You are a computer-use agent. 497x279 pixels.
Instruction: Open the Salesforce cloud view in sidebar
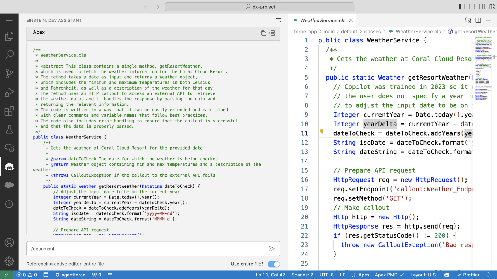pyautogui.click(x=9, y=185)
